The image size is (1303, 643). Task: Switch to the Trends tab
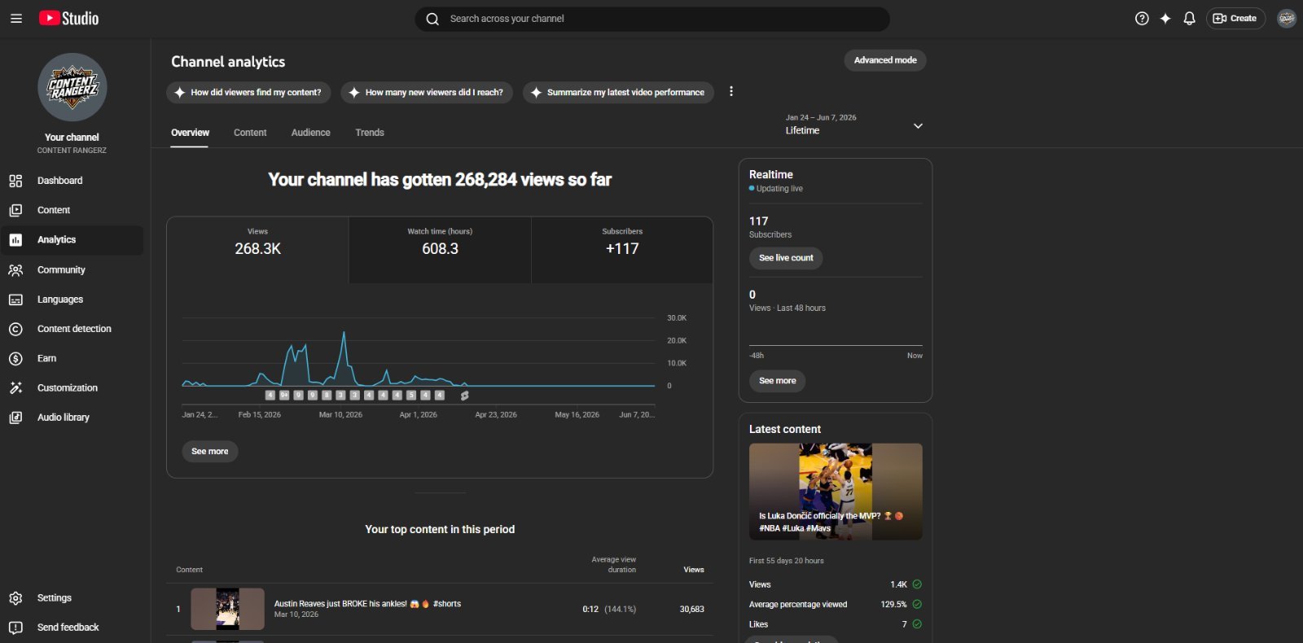point(370,133)
